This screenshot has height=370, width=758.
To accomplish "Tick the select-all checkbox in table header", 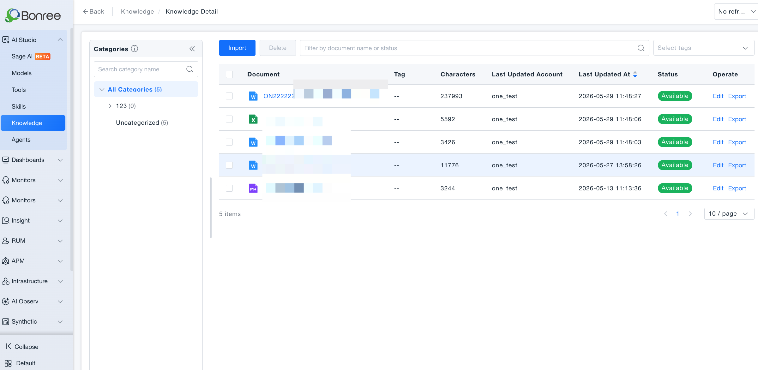I will point(229,74).
